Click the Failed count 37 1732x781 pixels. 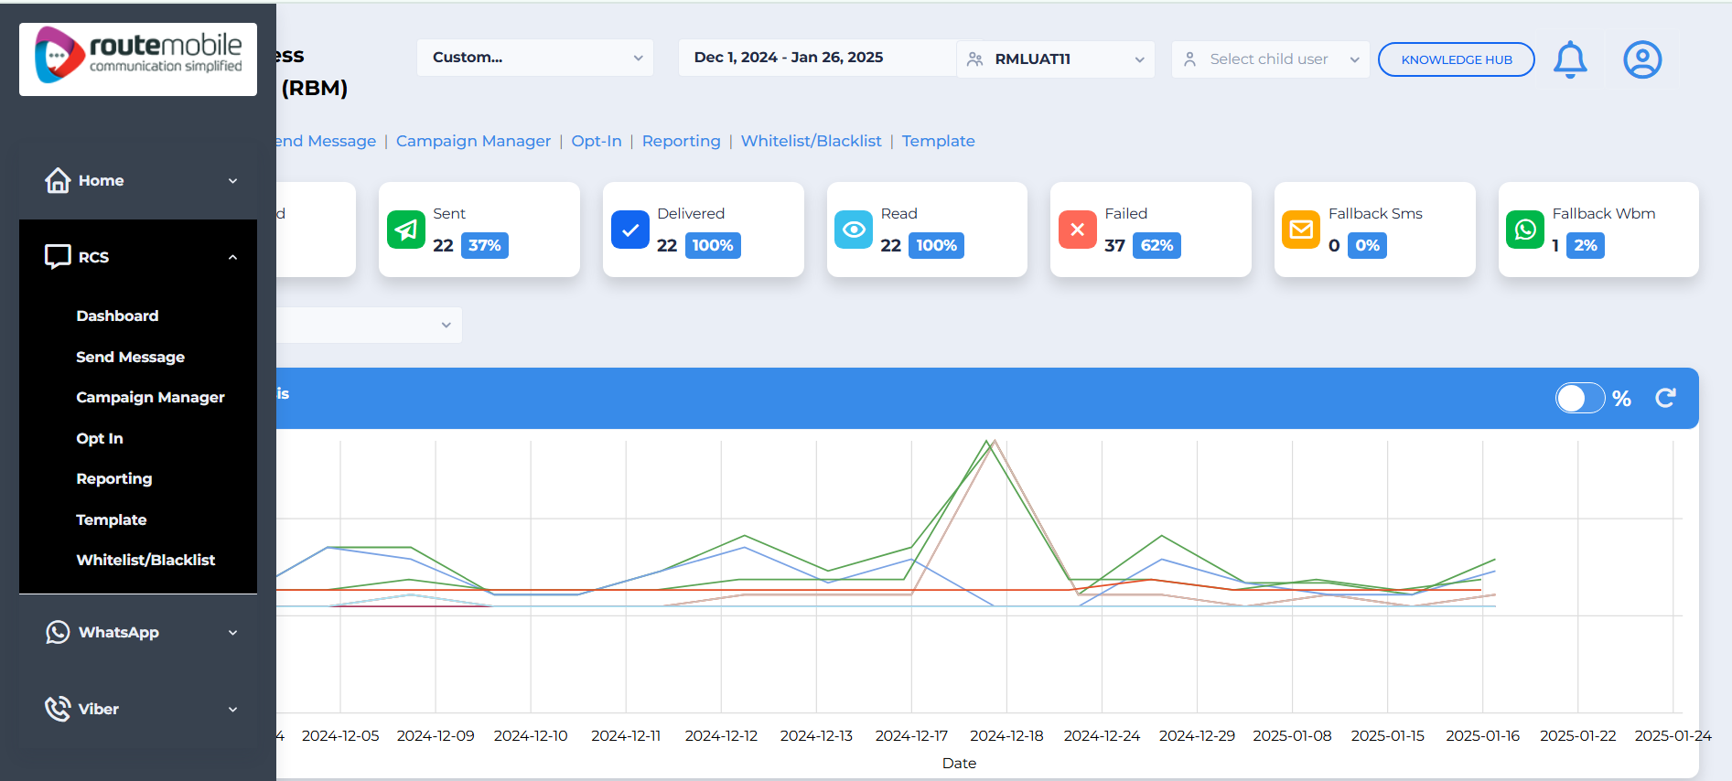(1114, 245)
